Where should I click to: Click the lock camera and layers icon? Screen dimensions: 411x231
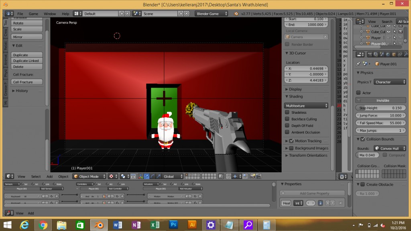[x=221, y=176]
